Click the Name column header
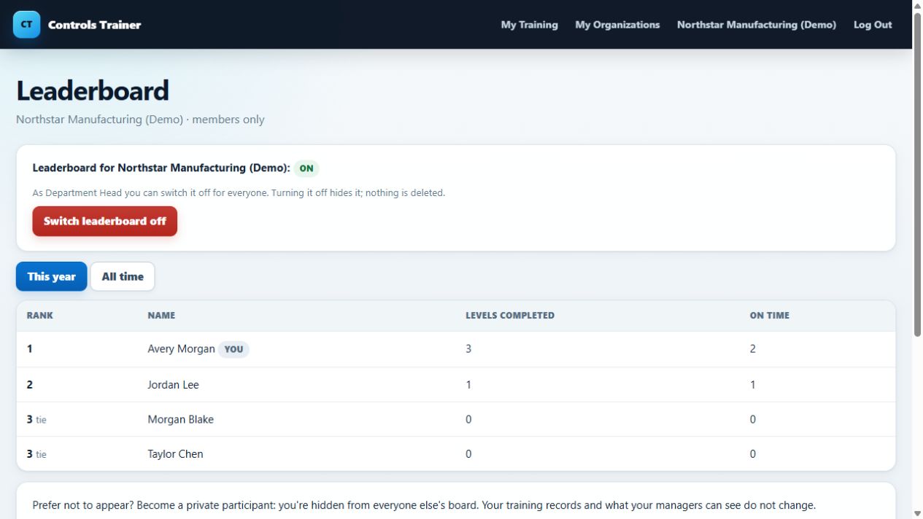Image resolution: width=923 pixels, height=519 pixels. click(161, 316)
